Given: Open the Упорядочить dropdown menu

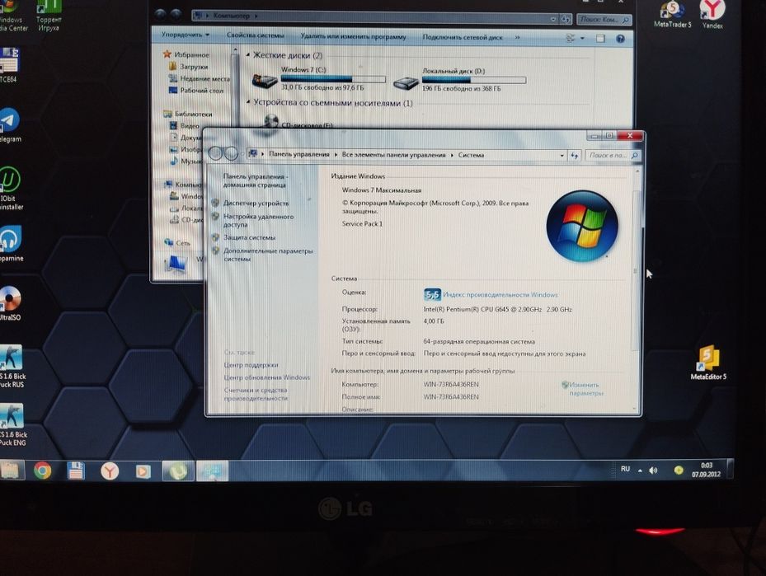Looking at the screenshot, I should (186, 35).
